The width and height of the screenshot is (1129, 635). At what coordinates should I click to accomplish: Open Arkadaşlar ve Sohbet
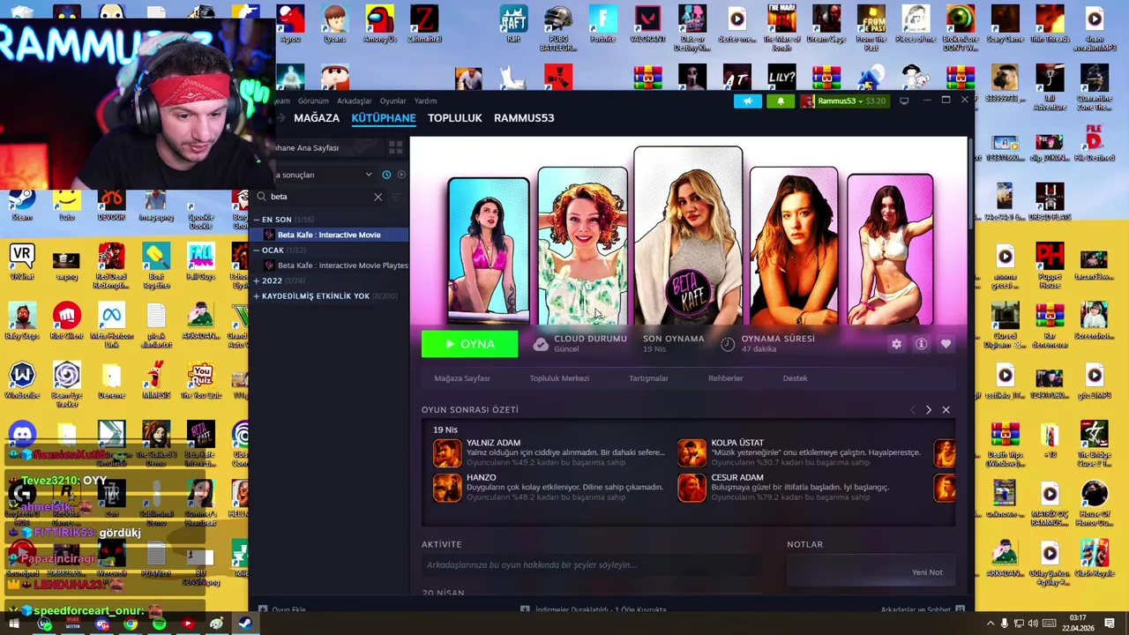pos(923,609)
